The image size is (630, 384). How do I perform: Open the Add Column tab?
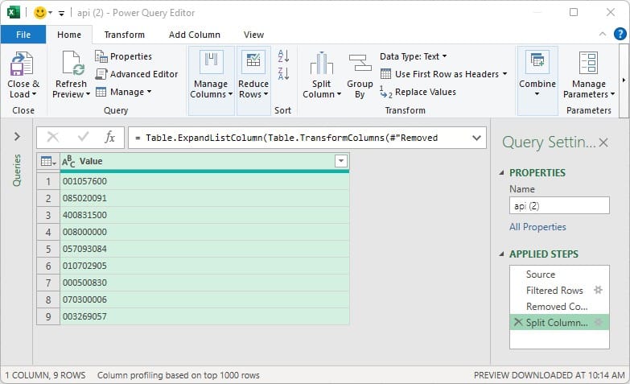click(x=194, y=35)
